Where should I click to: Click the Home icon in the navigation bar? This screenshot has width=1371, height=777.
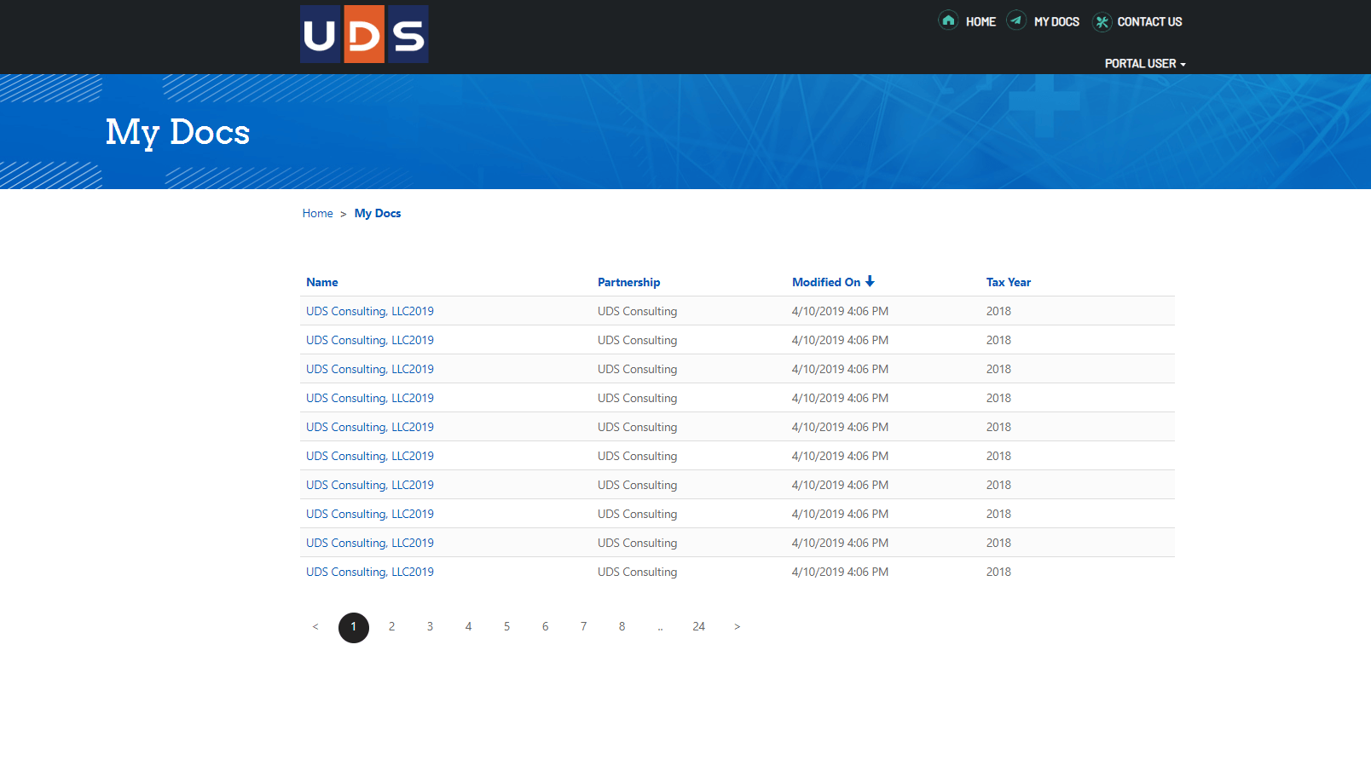(x=948, y=21)
